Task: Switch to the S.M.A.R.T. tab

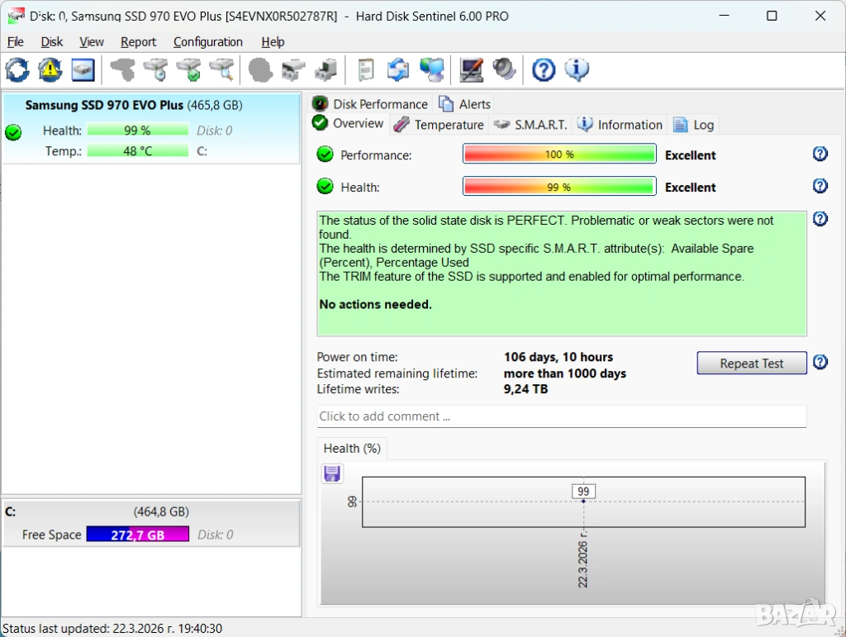Action: point(530,125)
